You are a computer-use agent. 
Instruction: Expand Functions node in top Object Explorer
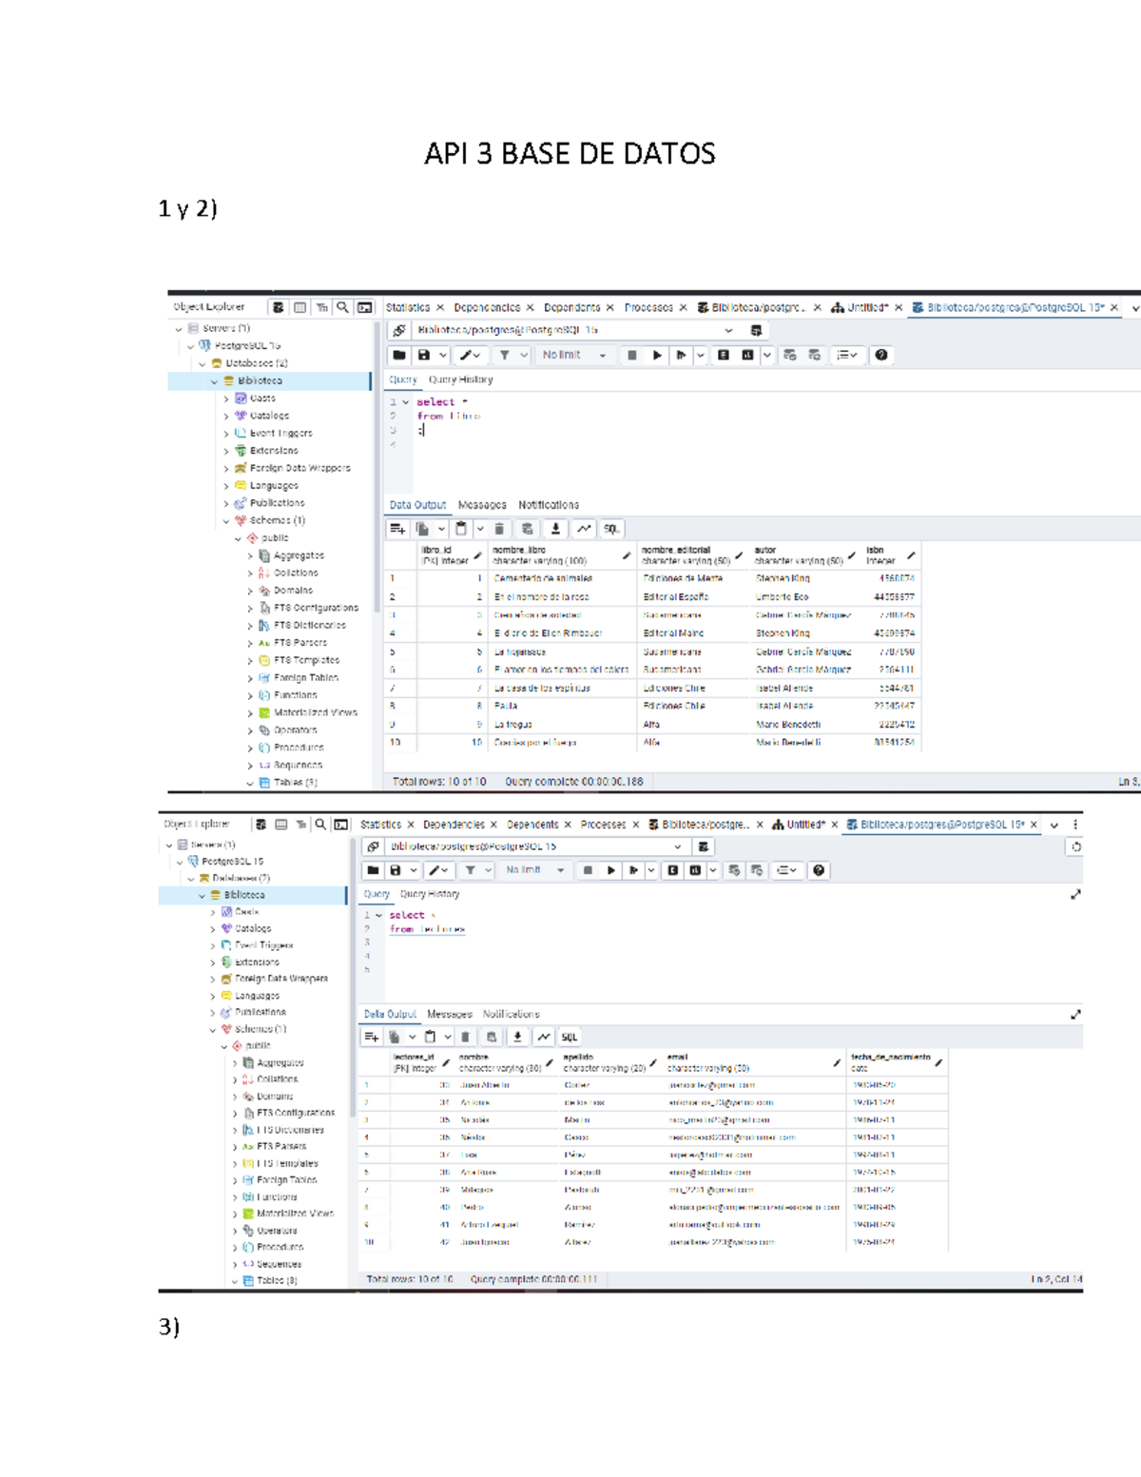click(250, 695)
